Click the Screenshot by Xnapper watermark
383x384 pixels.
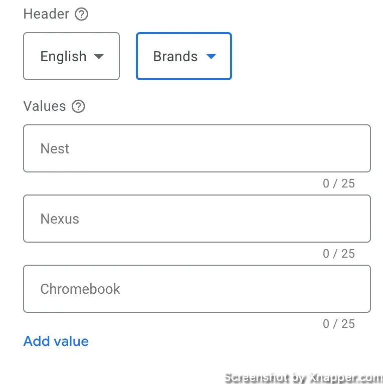click(303, 377)
